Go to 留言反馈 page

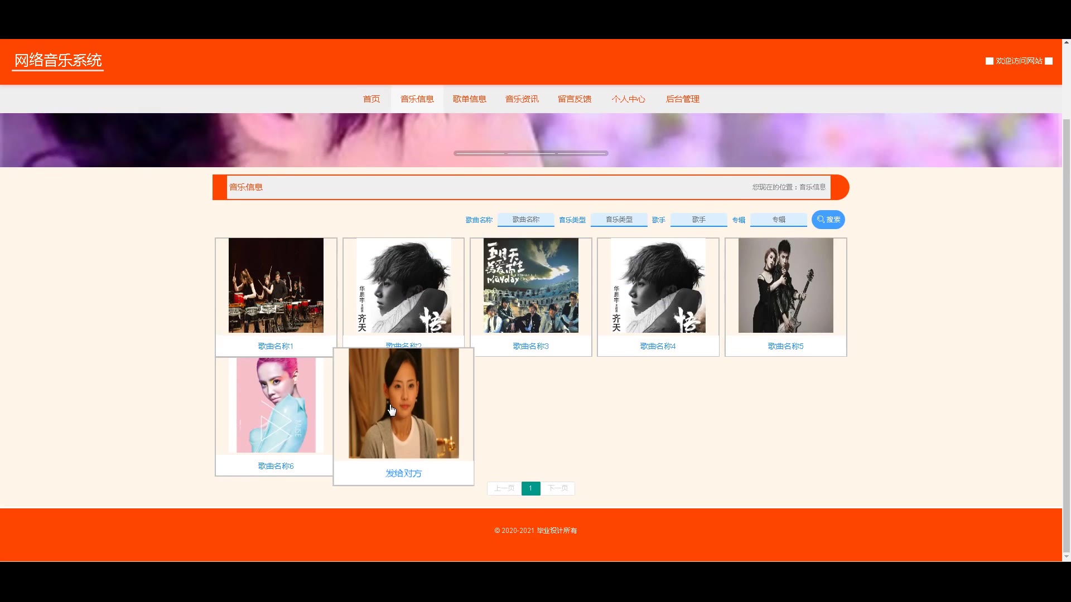coord(574,99)
